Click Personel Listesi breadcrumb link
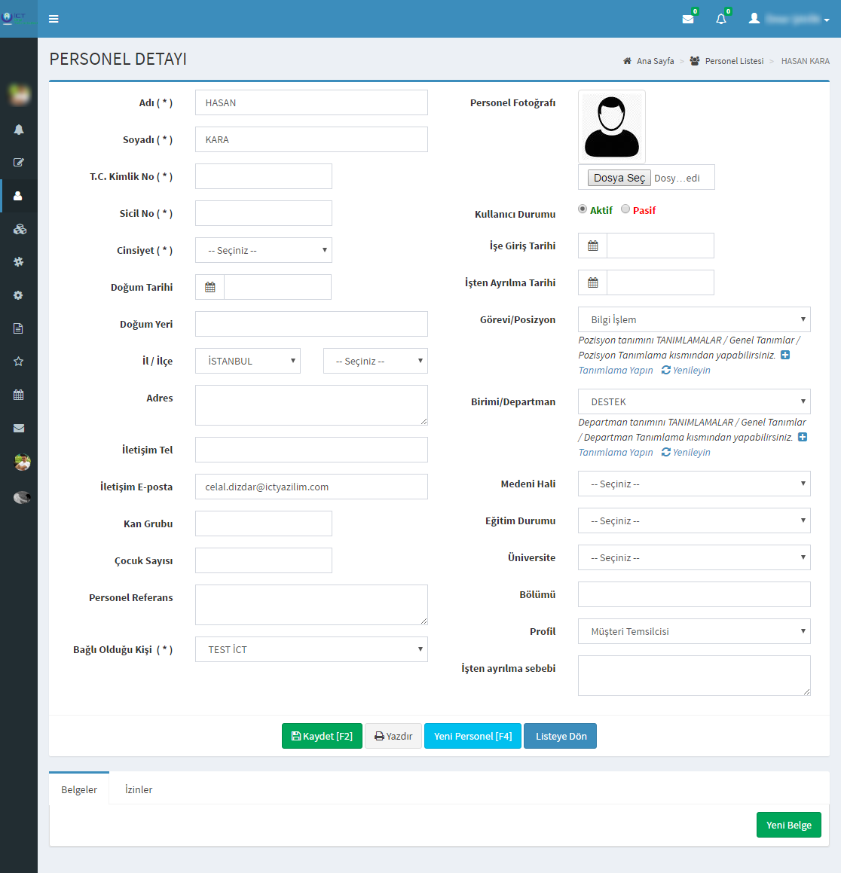841x873 pixels. click(x=734, y=61)
